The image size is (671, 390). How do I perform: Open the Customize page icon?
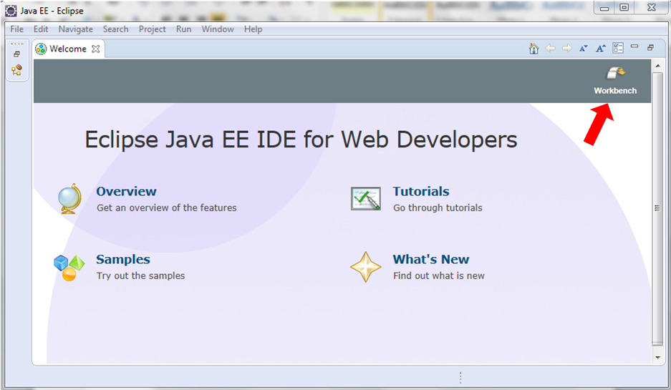(x=618, y=49)
